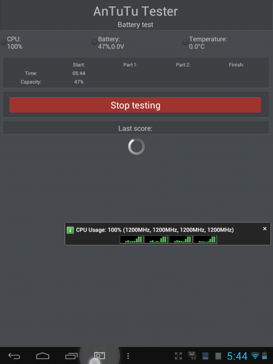
Task: Tap the AnTuTu Tester title
Action: click(136, 11)
